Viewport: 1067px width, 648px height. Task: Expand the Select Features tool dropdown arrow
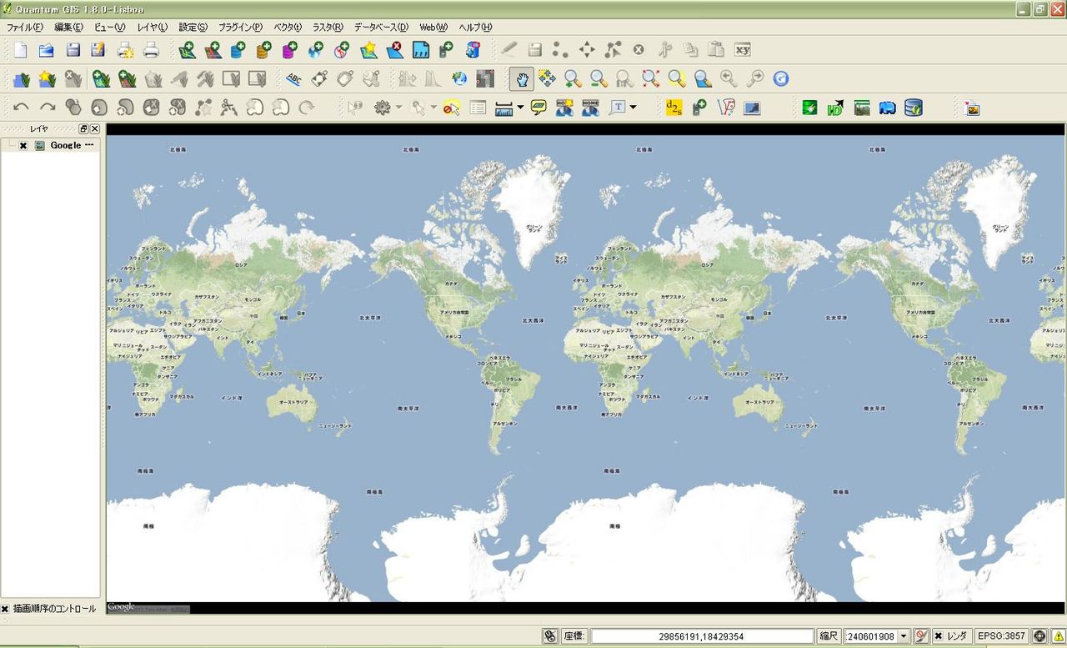(433, 107)
